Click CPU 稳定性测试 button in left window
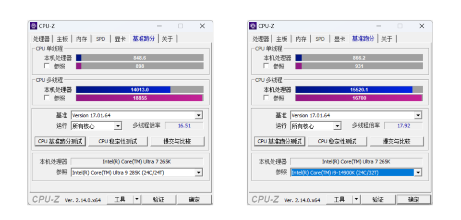 tap(118, 142)
